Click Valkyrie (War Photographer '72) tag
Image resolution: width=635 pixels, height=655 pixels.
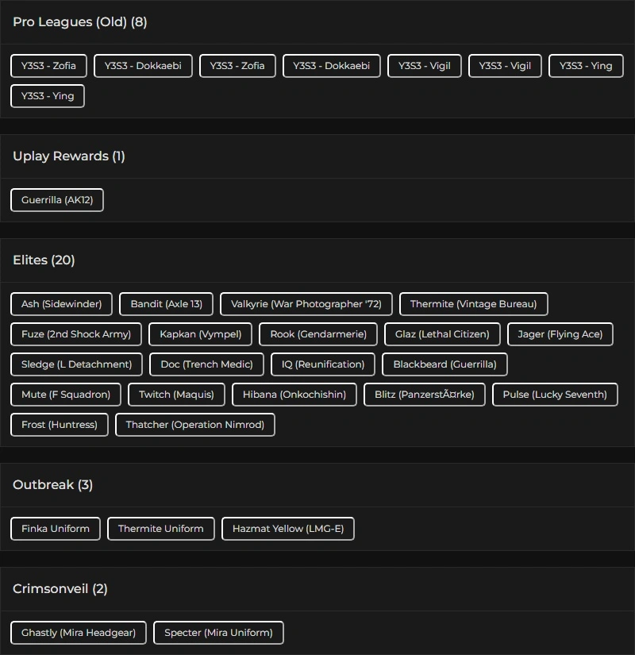click(306, 304)
